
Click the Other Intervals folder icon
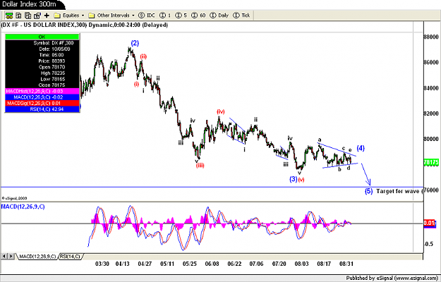[92, 16]
